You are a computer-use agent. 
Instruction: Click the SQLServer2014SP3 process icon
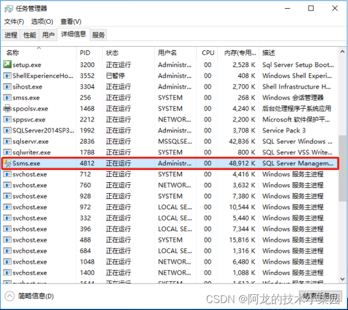tap(7, 130)
